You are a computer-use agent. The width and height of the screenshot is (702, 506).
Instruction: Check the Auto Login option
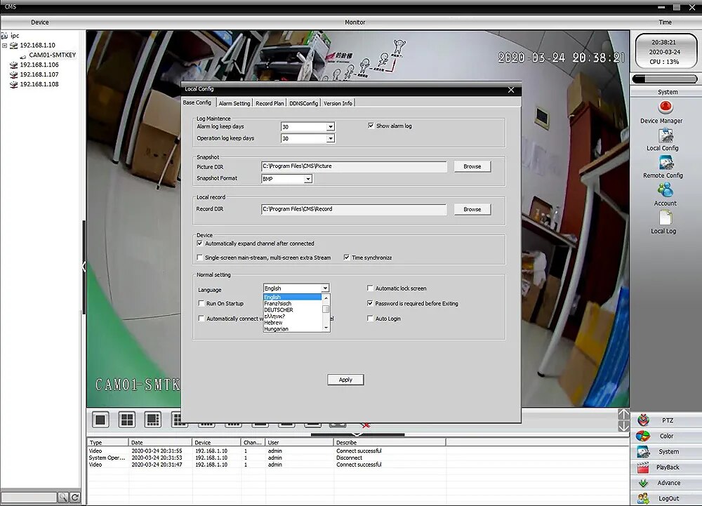[x=370, y=319]
